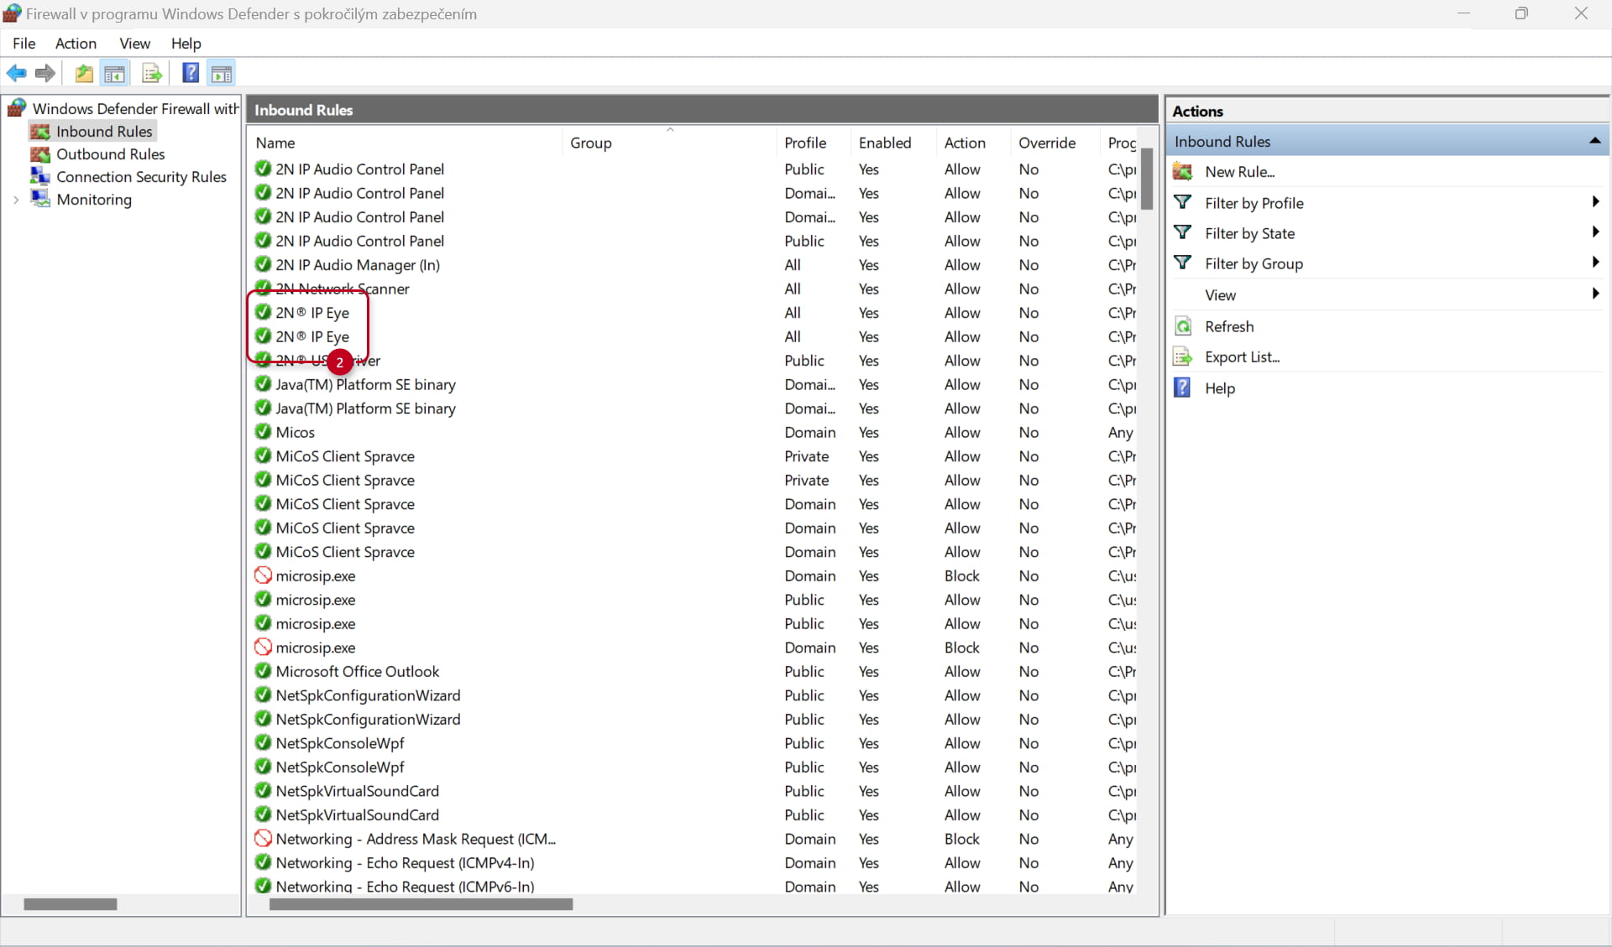This screenshot has height=947, width=1612.
Task: Click the green check icon beside Micos
Action: pyautogui.click(x=263, y=432)
